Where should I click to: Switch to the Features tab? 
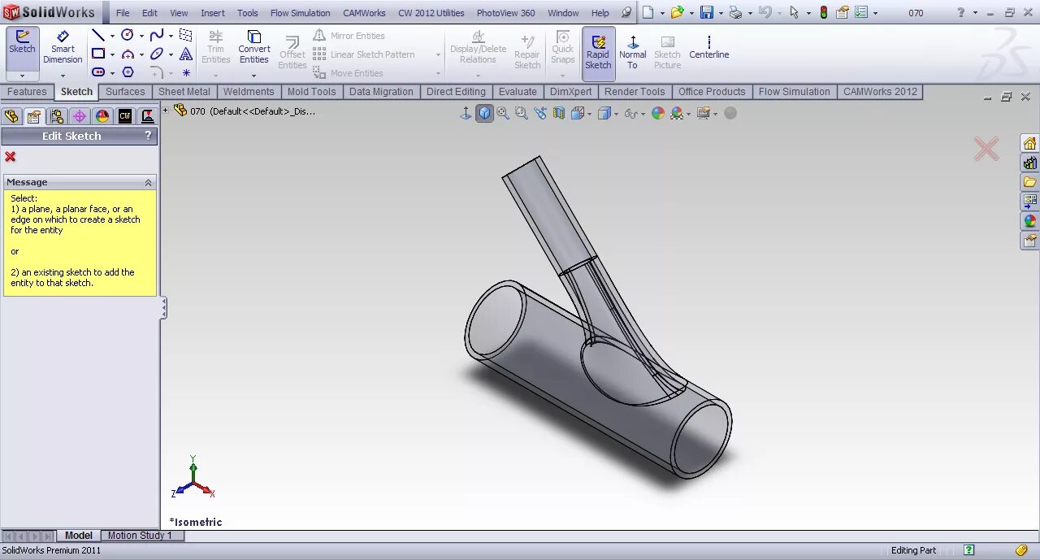click(x=27, y=92)
